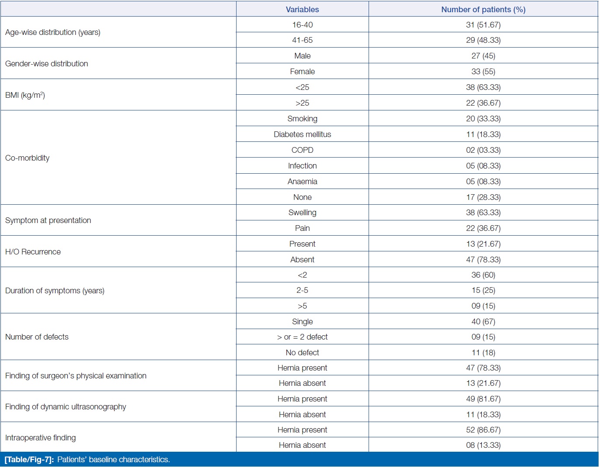Click the 'Male' cell

pyautogui.click(x=302, y=56)
